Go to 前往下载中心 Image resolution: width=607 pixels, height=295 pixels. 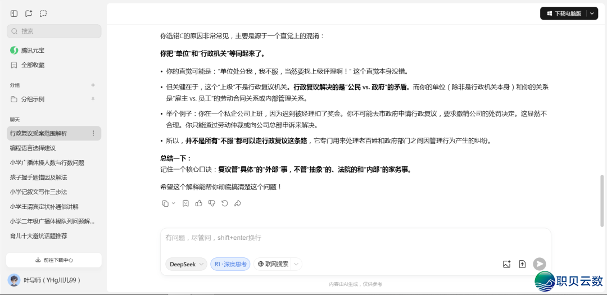coord(54,260)
